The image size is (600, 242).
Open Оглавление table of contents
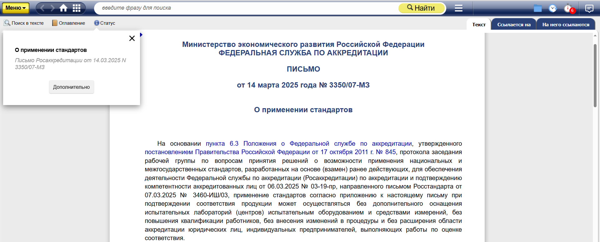click(x=68, y=23)
